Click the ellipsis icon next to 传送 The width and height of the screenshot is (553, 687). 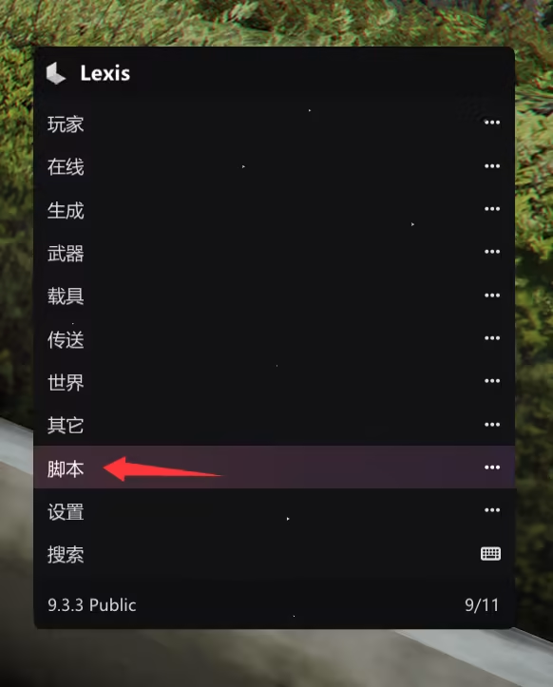pos(492,338)
